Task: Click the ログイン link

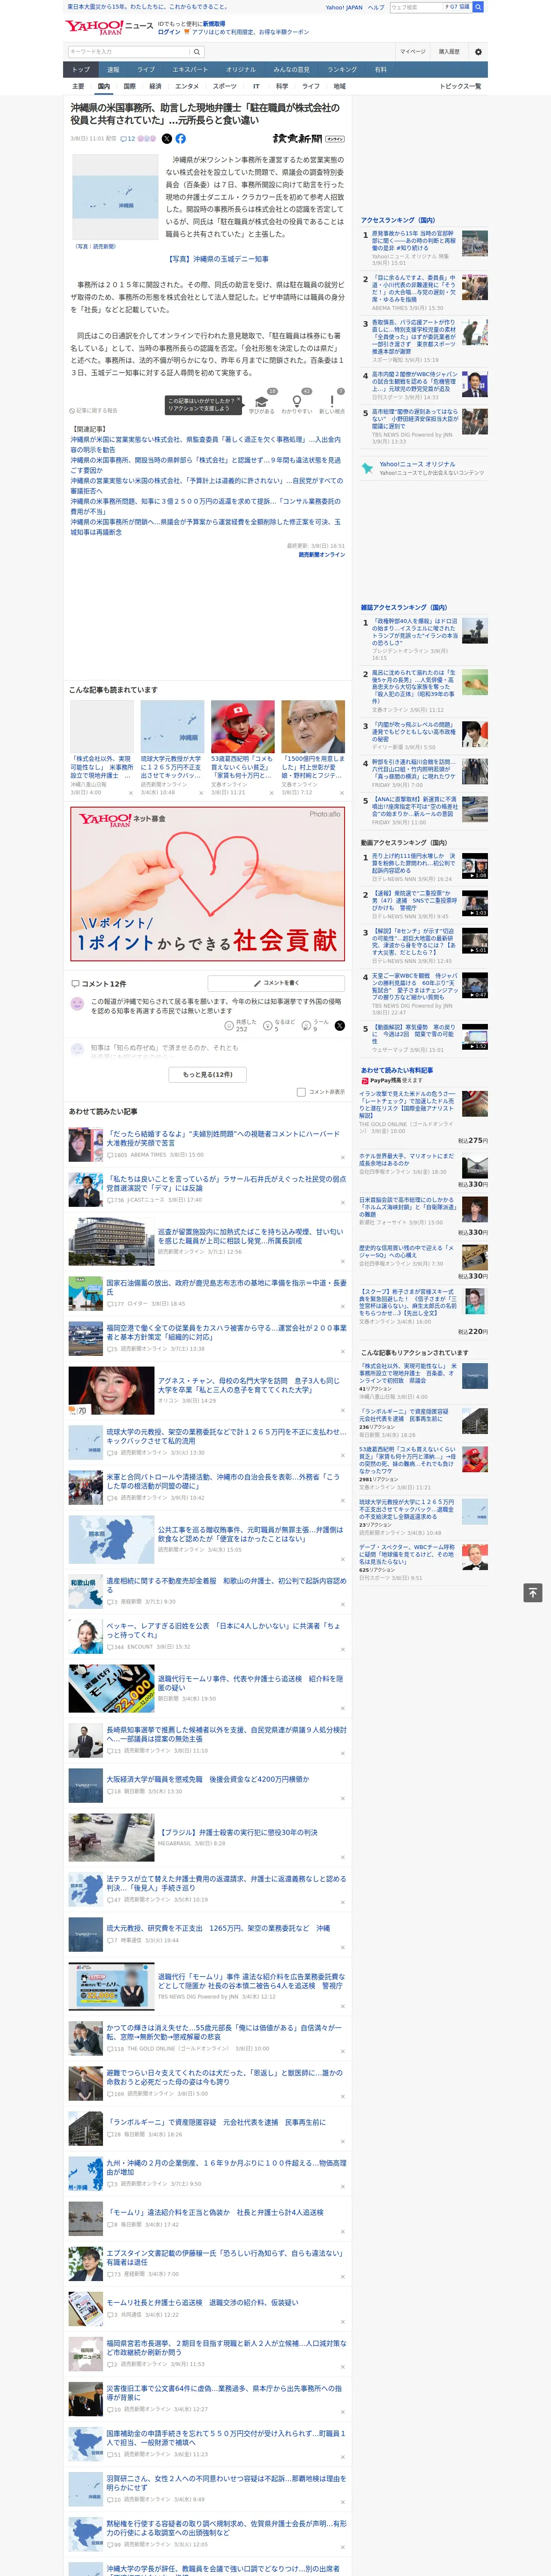Action: pos(169,32)
